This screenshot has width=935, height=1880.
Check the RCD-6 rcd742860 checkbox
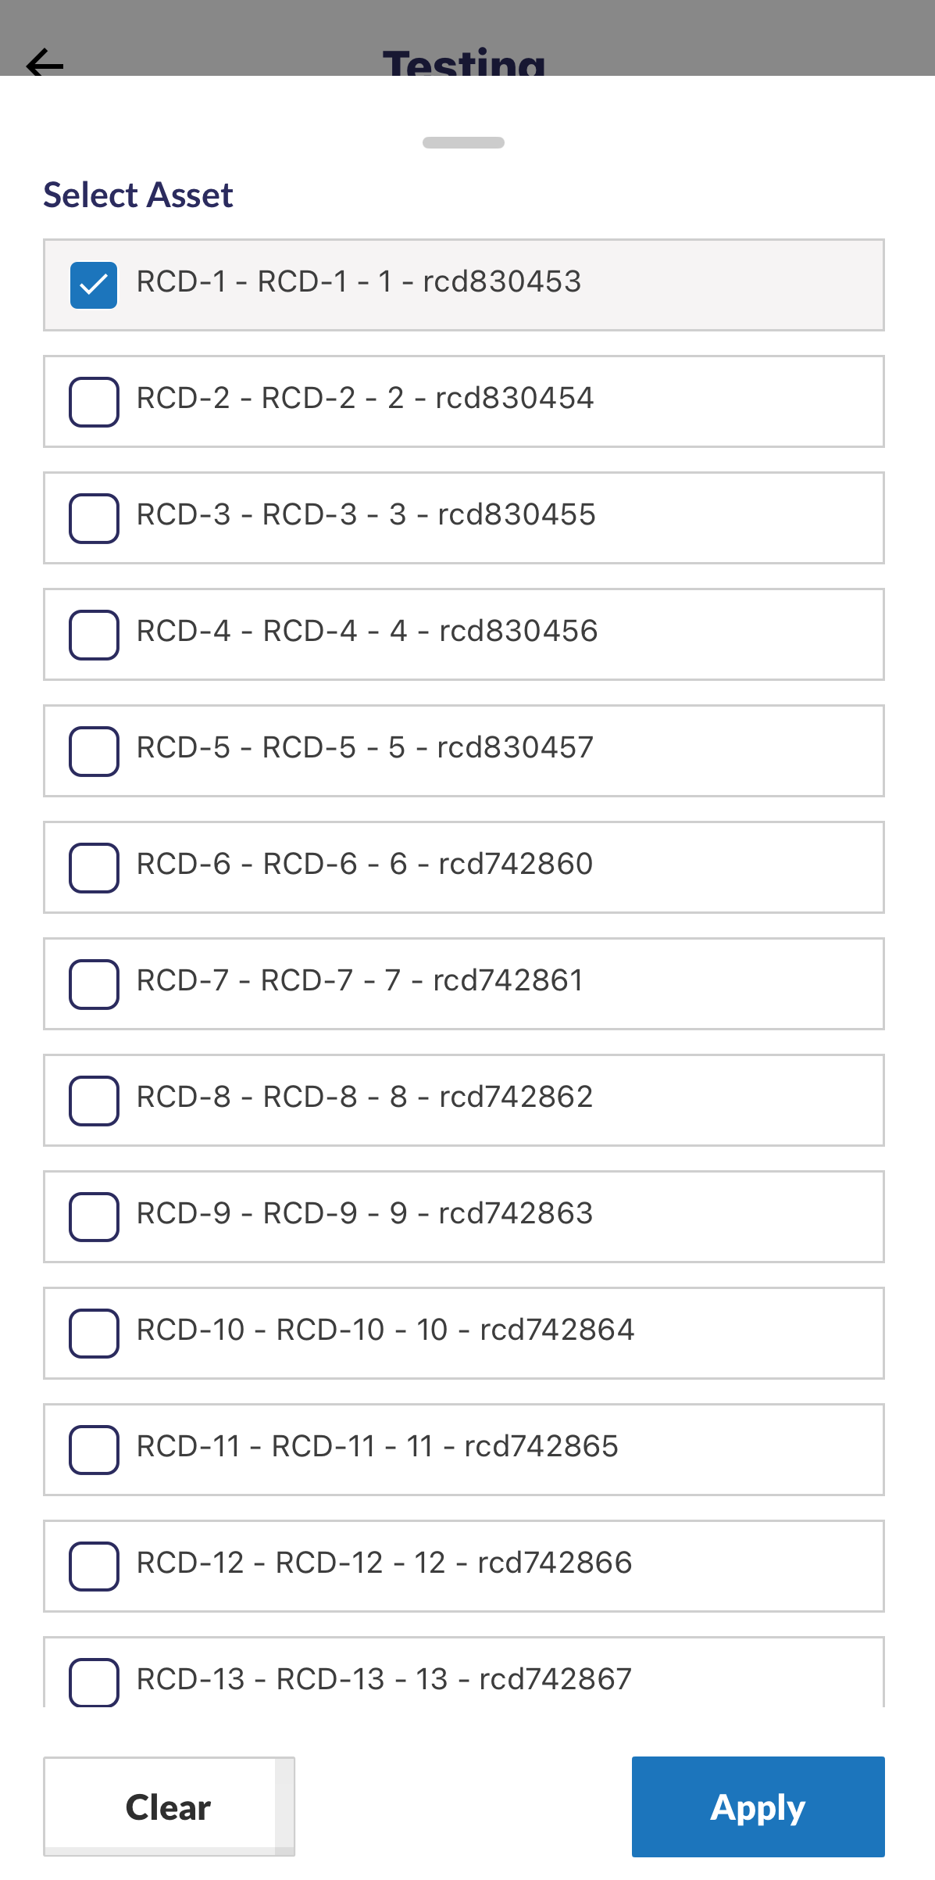(x=94, y=868)
